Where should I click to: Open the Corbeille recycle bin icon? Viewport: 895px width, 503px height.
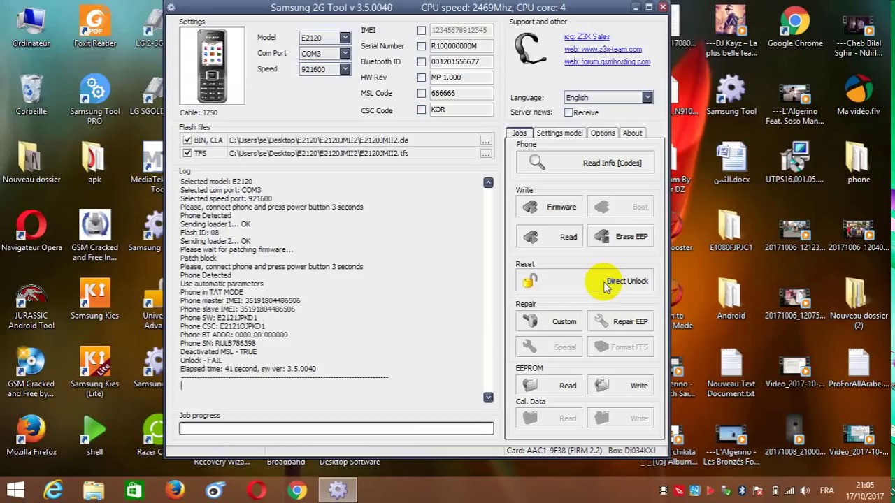(31, 96)
